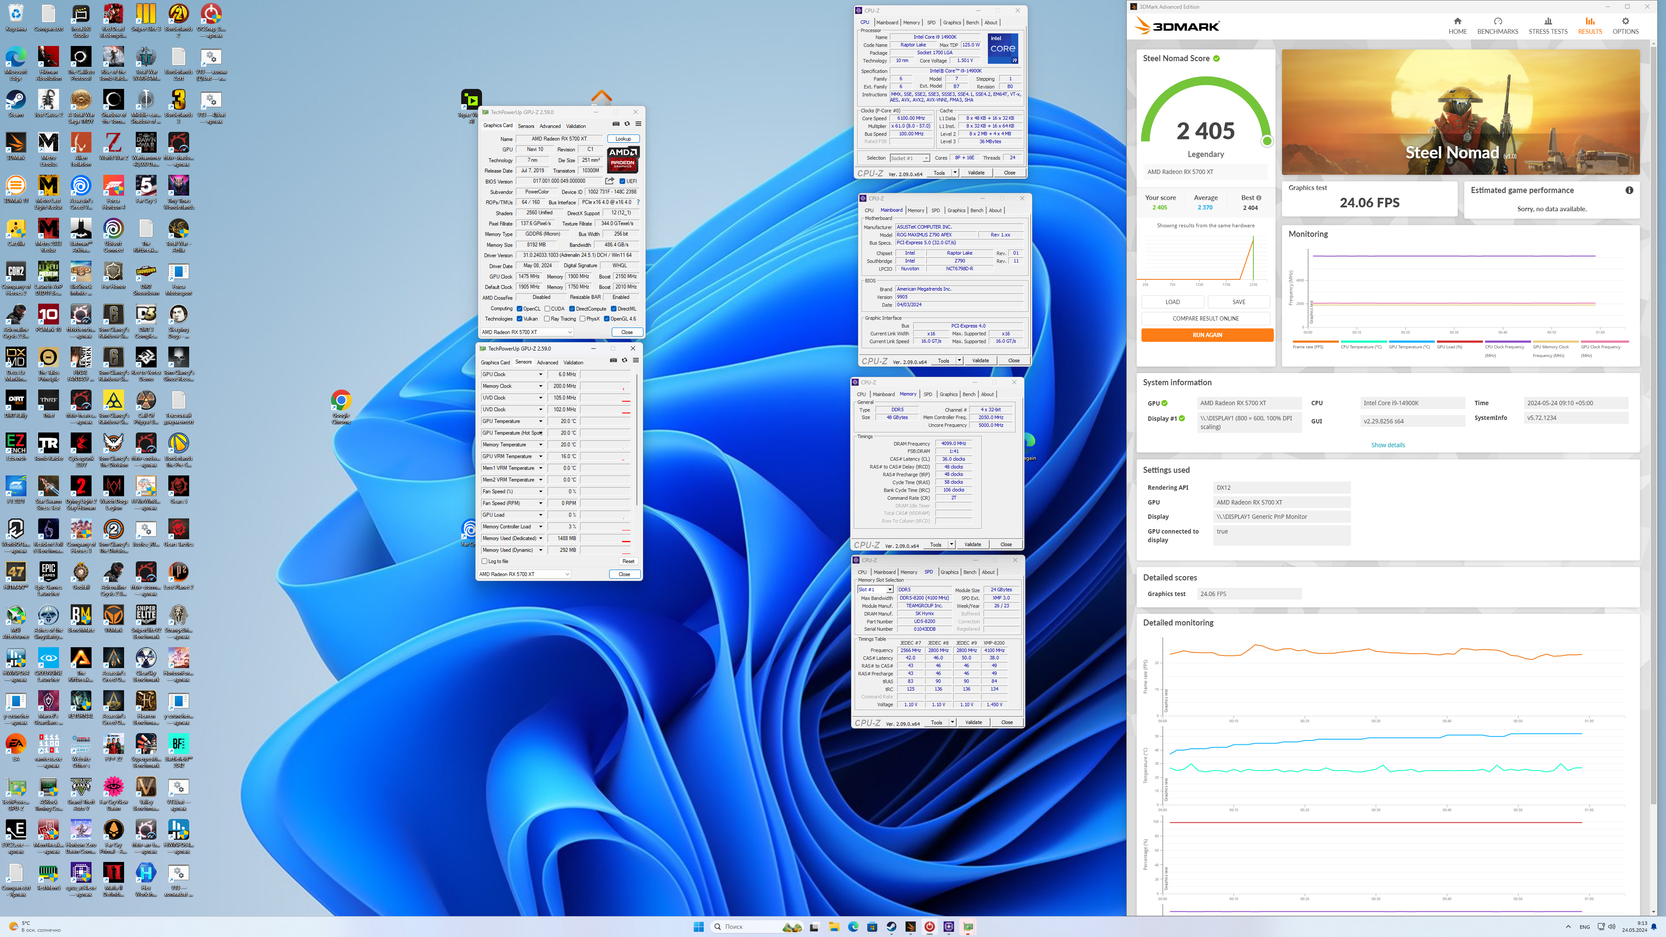Open Tools dropdown arrow in CPU-Z Mainboard window
The image size is (1666, 937).
point(959,361)
